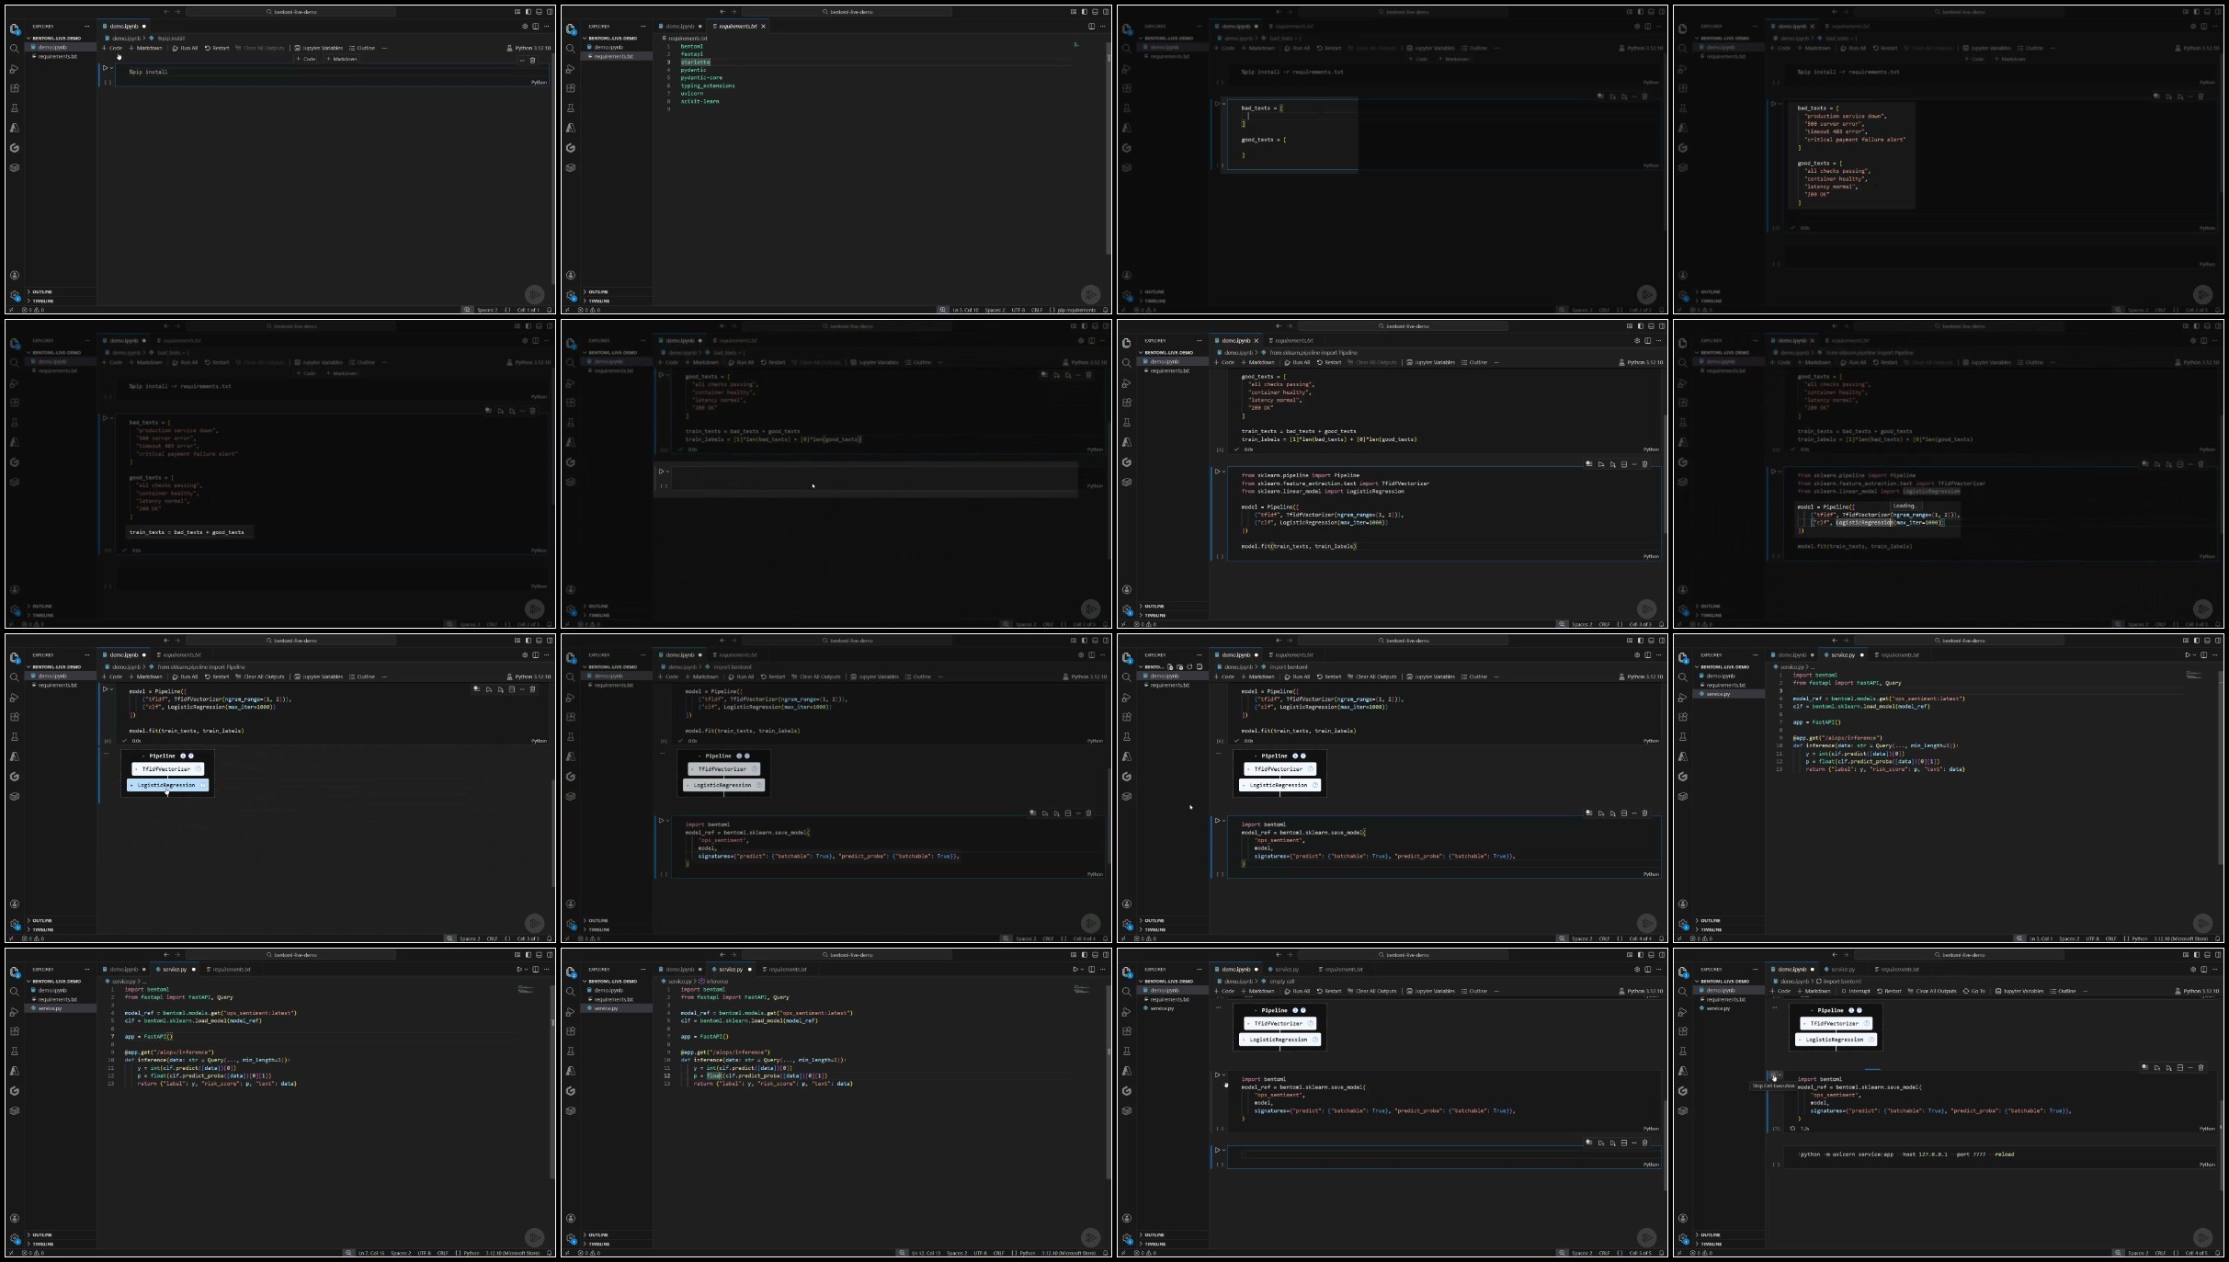Screen dimensions: 2229x1262
Task: Toggle Panel in frame with requirements.txt open
Action: pyautogui.click(x=1095, y=12)
